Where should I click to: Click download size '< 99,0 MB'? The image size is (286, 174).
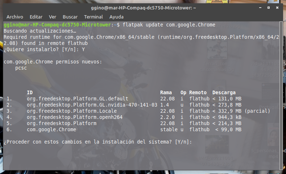pyautogui.click(x=228, y=130)
